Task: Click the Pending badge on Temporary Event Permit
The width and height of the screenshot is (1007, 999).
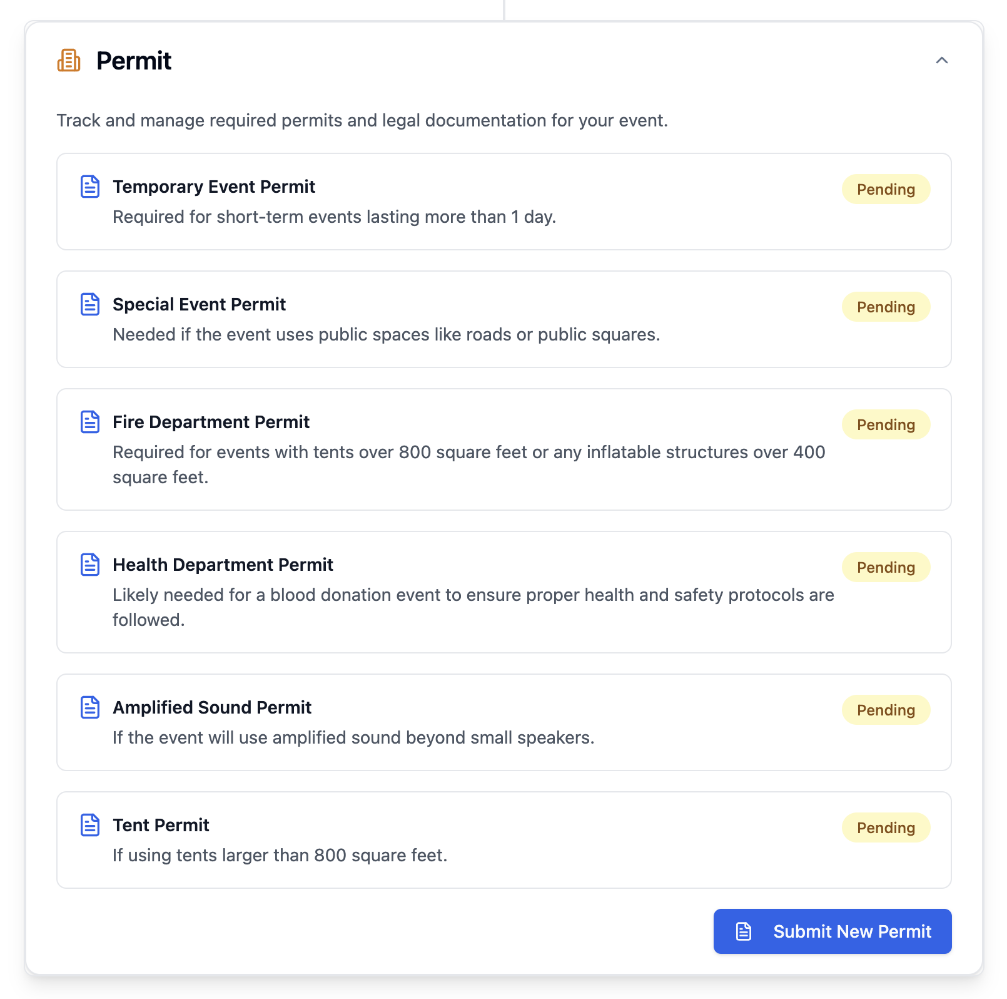Action: click(x=886, y=189)
